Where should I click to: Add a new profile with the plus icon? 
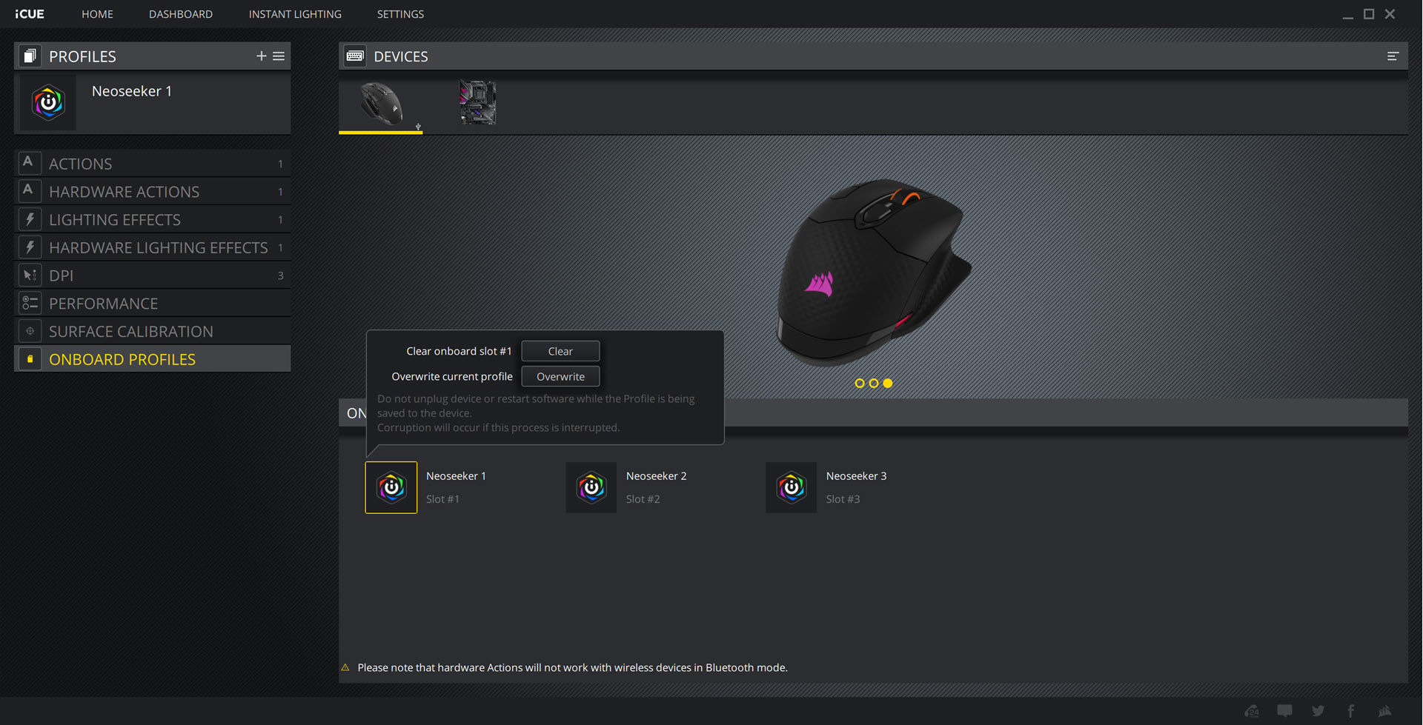point(261,56)
